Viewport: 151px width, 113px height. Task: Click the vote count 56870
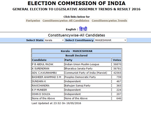(117, 64)
